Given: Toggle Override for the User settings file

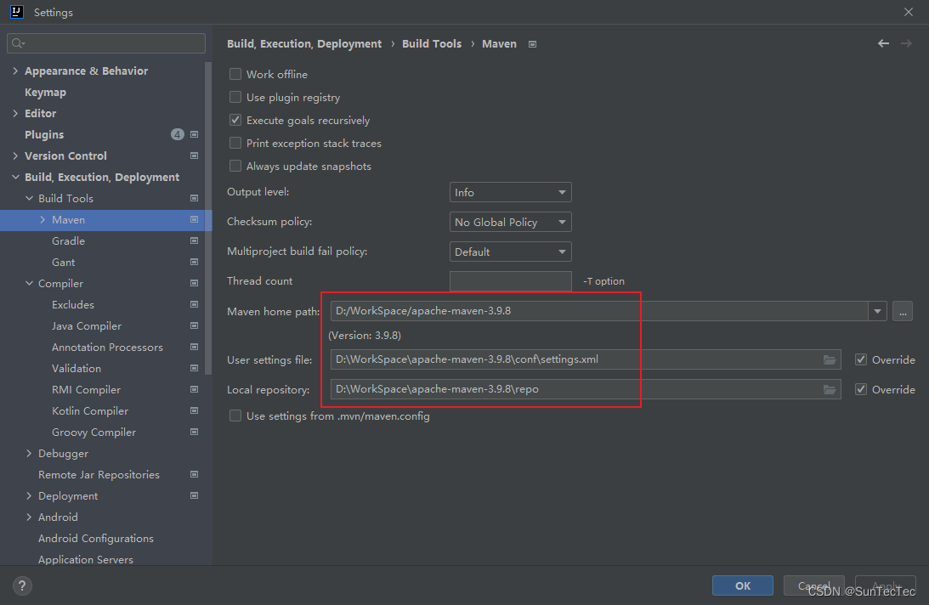Looking at the screenshot, I should [861, 359].
